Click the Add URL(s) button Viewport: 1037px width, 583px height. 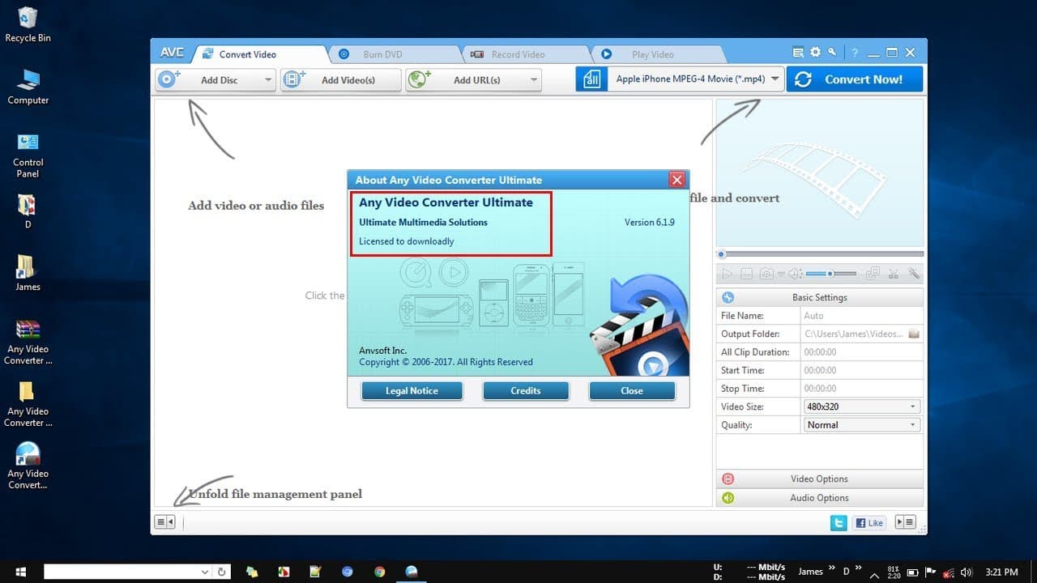tap(474, 80)
